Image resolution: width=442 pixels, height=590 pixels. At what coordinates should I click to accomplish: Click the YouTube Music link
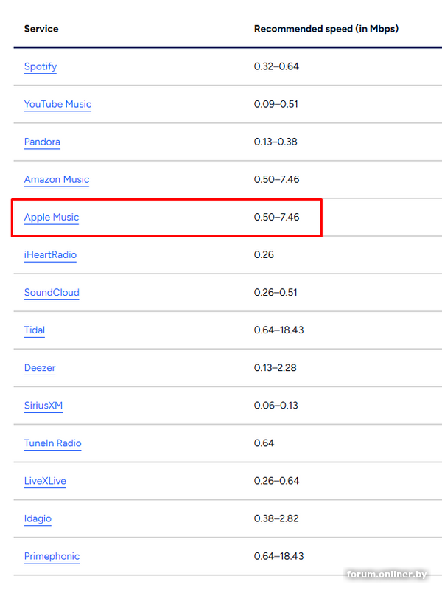pyautogui.click(x=57, y=104)
